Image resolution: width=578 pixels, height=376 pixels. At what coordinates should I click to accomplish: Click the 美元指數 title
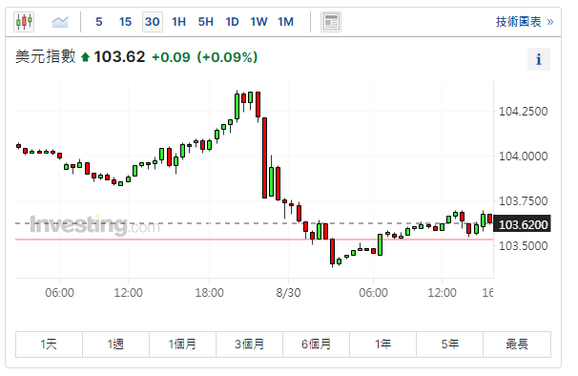click(46, 57)
